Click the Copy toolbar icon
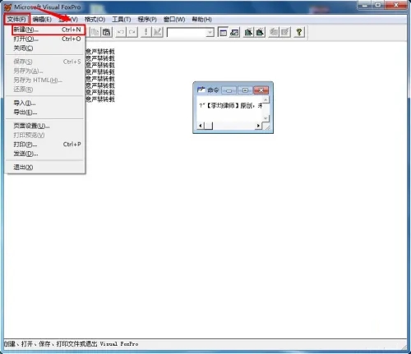 point(95,32)
